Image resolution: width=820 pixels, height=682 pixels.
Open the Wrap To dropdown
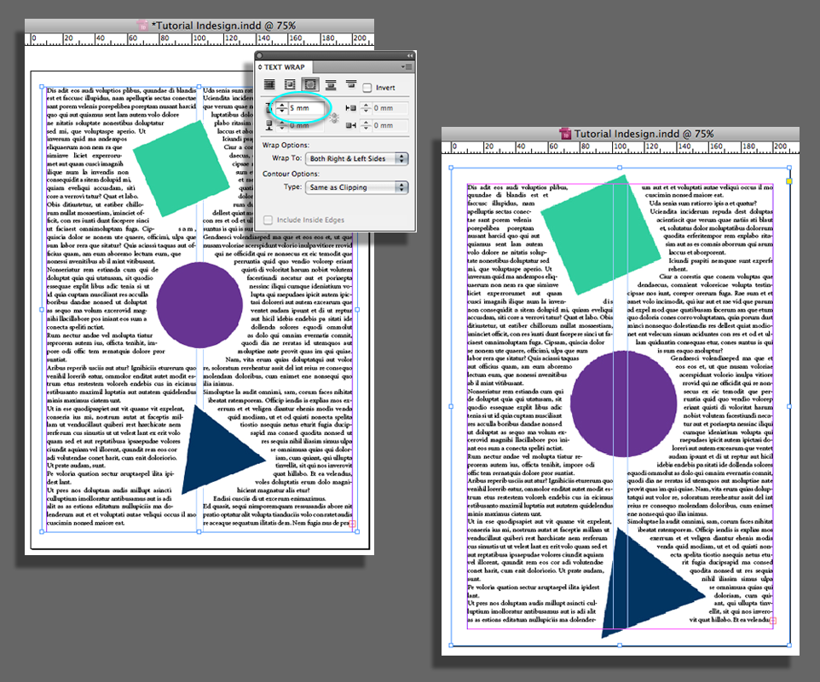click(x=355, y=158)
